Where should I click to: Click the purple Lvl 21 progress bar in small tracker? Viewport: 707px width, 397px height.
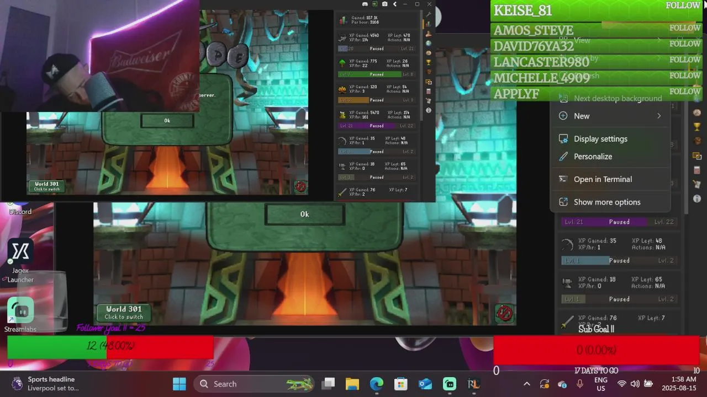coord(376,126)
